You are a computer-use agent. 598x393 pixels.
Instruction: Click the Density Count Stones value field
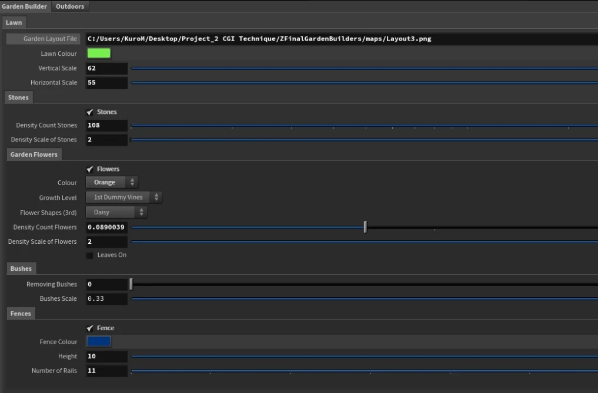point(107,125)
